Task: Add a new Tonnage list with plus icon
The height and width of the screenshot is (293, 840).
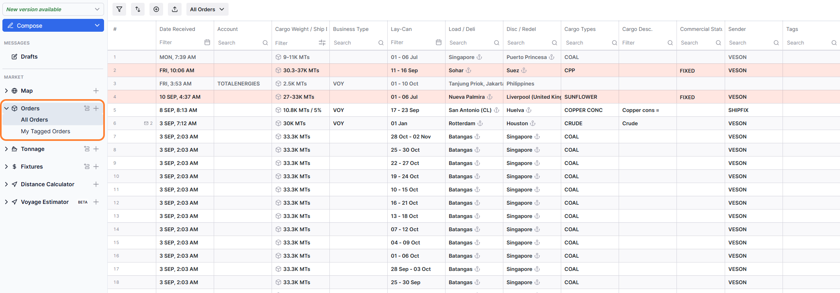Action: click(96, 149)
